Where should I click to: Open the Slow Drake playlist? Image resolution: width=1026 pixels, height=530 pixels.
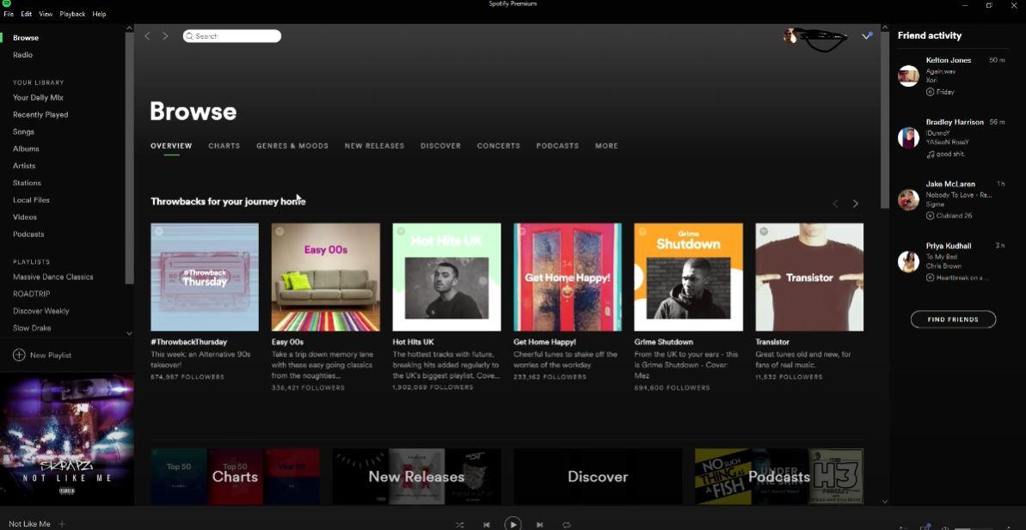click(x=32, y=328)
